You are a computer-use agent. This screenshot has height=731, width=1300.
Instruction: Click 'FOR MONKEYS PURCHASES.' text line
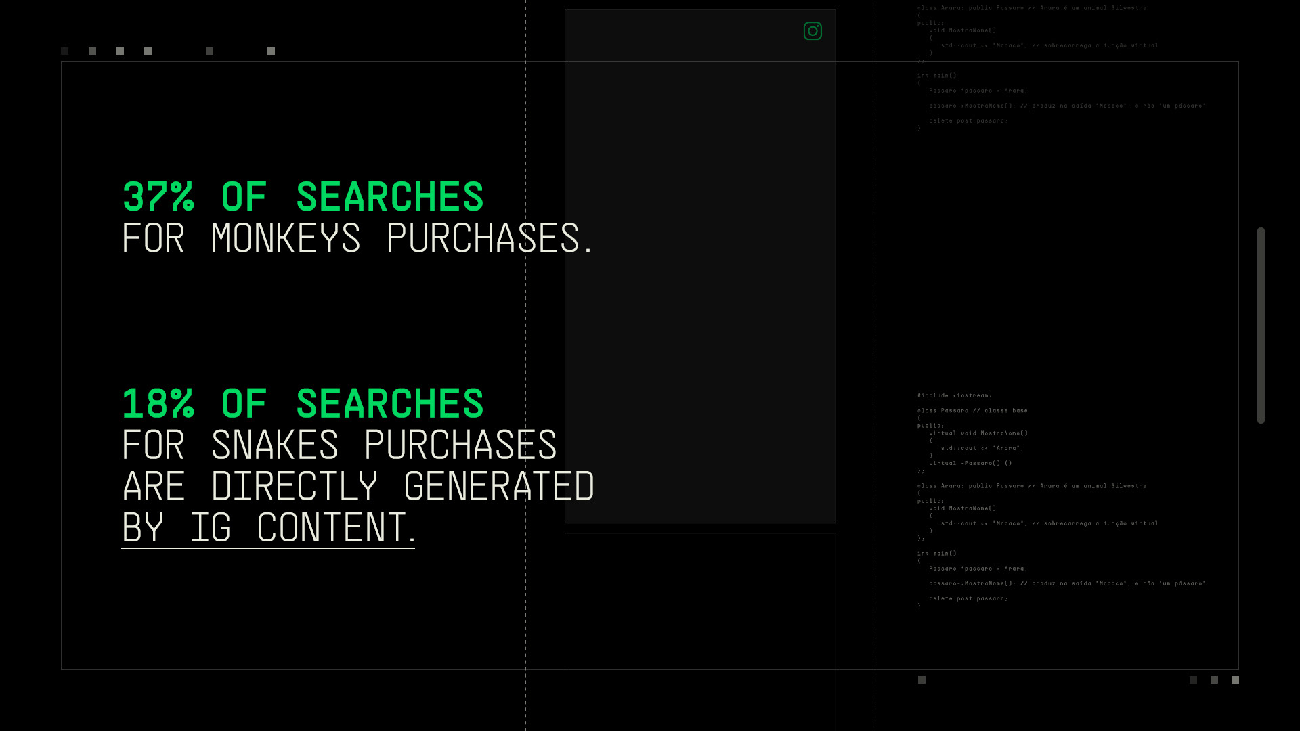click(x=357, y=238)
